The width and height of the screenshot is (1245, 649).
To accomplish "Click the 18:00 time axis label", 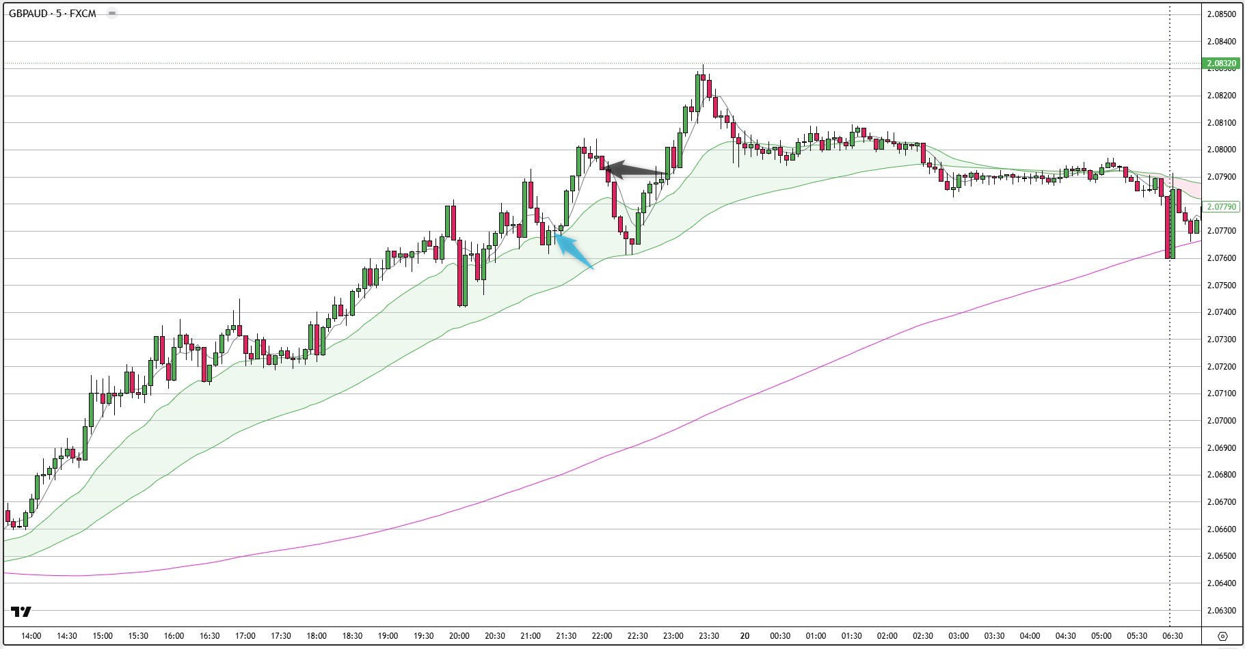I will tap(317, 636).
